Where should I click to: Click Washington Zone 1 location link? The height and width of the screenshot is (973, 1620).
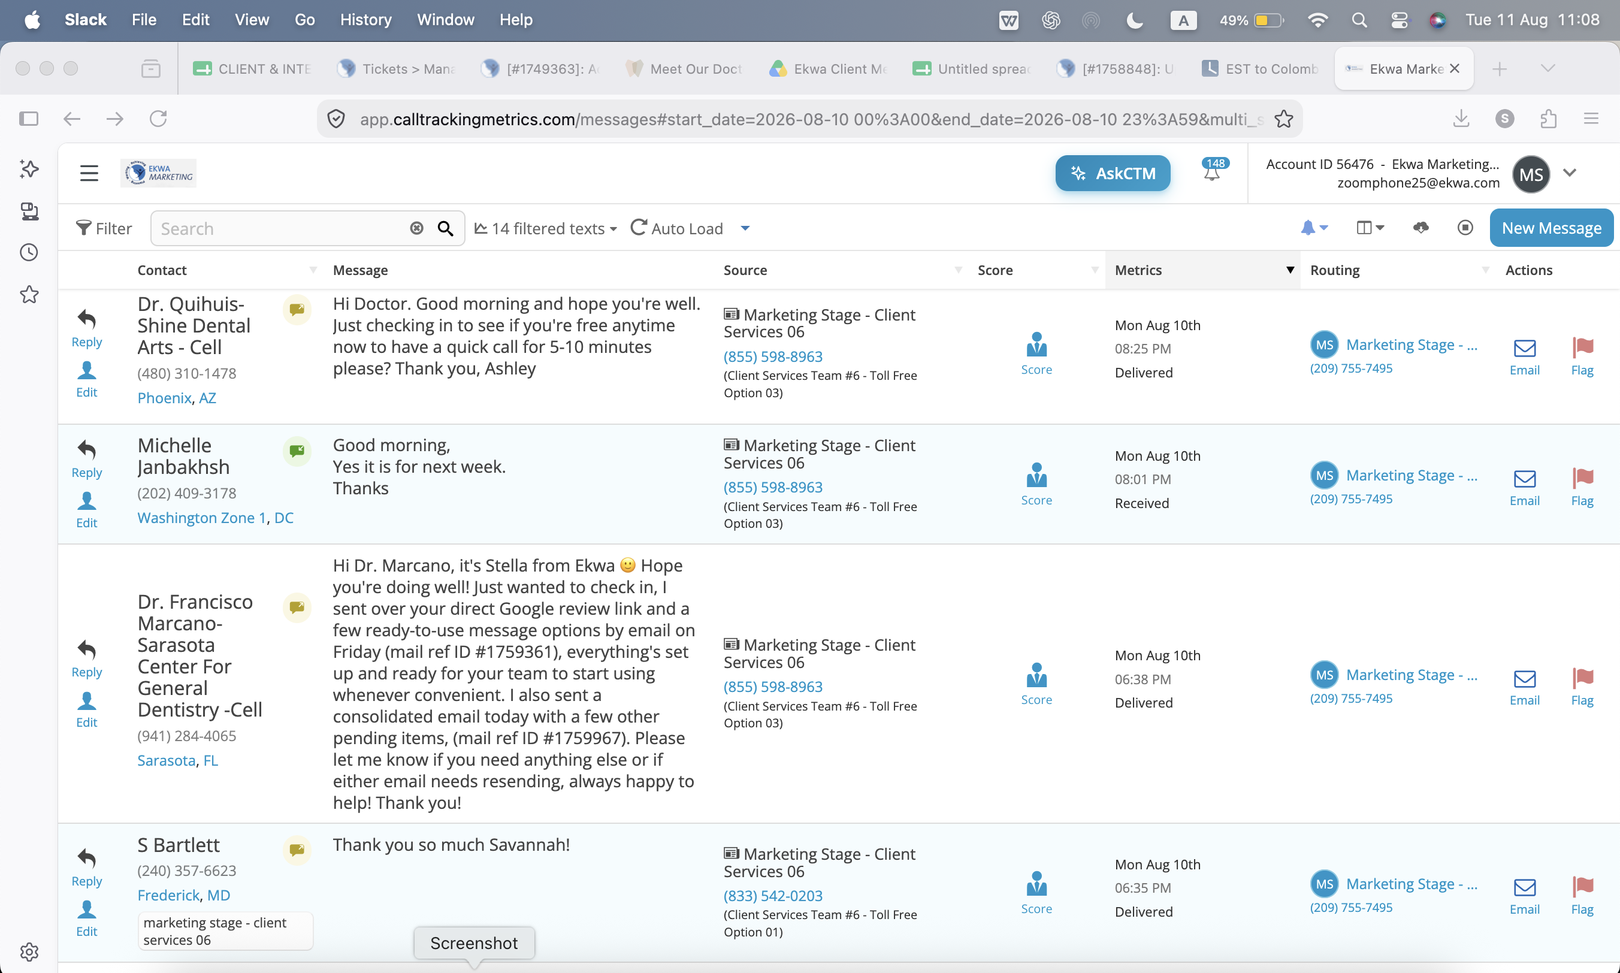202,518
